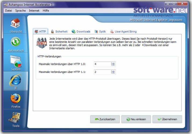Increase HTTP 1.1 maximum connections value
Viewport: 192px width, 134px height.
113,71
